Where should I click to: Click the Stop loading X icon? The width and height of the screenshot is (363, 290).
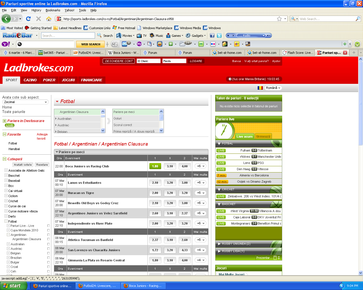39,19
